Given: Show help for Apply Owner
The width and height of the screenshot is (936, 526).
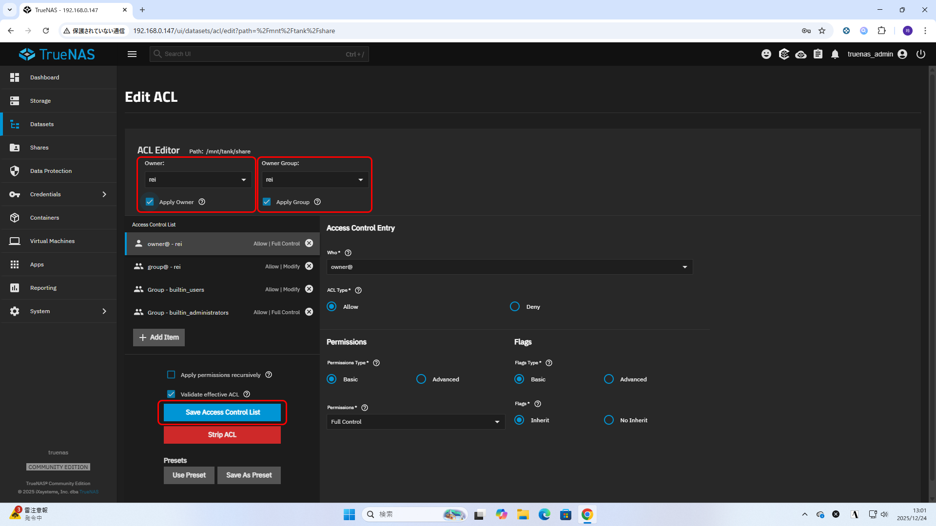Looking at the screenshot, I should [202, 202].
